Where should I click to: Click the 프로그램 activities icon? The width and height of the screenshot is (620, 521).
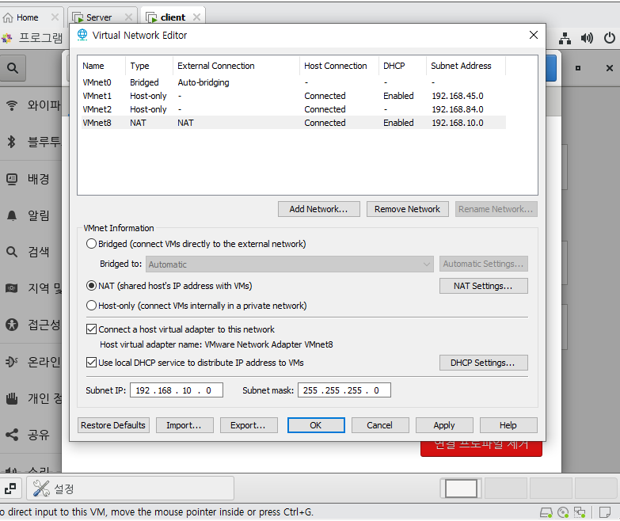[x=6, y=38]
